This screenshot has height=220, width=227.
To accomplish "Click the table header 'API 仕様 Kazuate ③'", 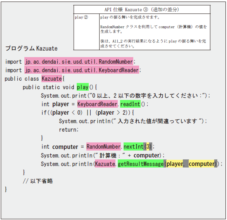I will (x=142, y=10).
